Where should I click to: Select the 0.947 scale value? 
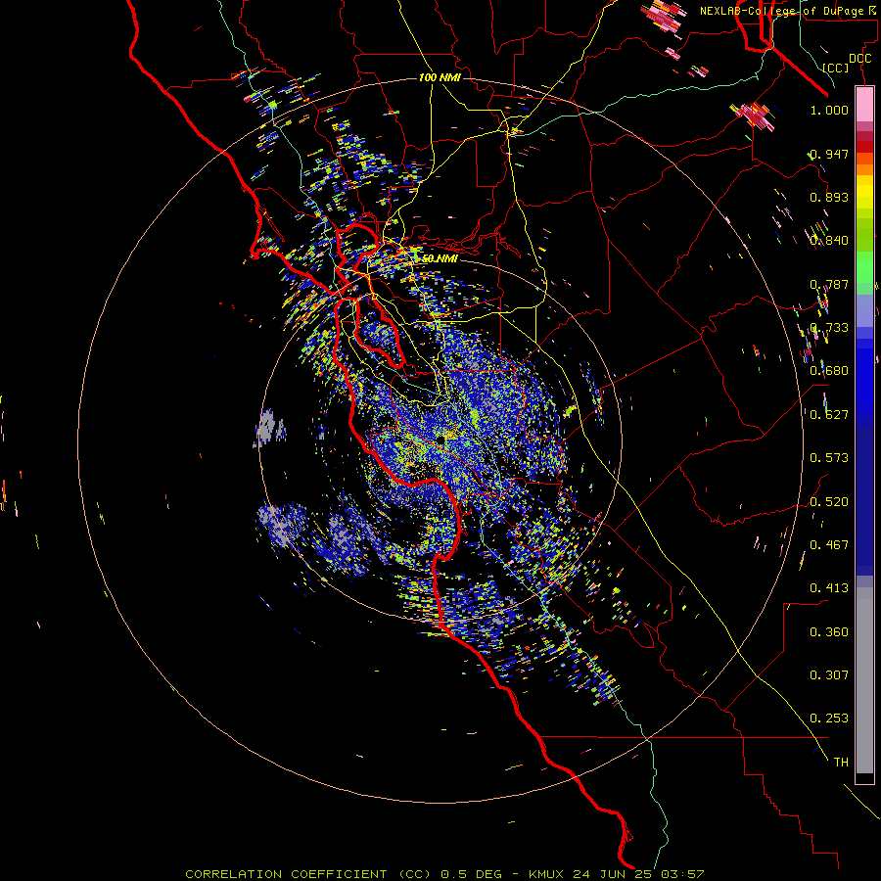[829, 154]
